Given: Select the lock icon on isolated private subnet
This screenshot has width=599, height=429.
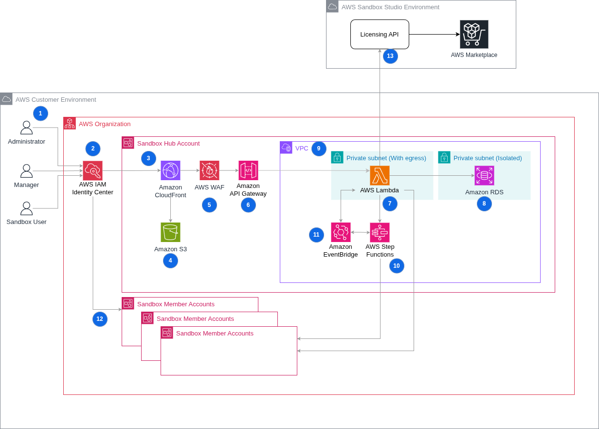Looking at the screenshot, I should point(444,157).
